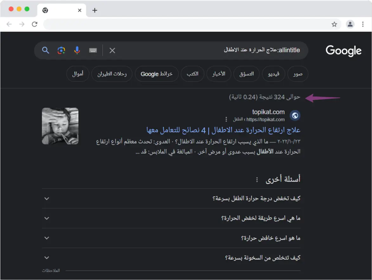372x280 pixels.
Task: Click the bookmark star in the address bar
Action: pyautogui.click(x=335, y=24)
